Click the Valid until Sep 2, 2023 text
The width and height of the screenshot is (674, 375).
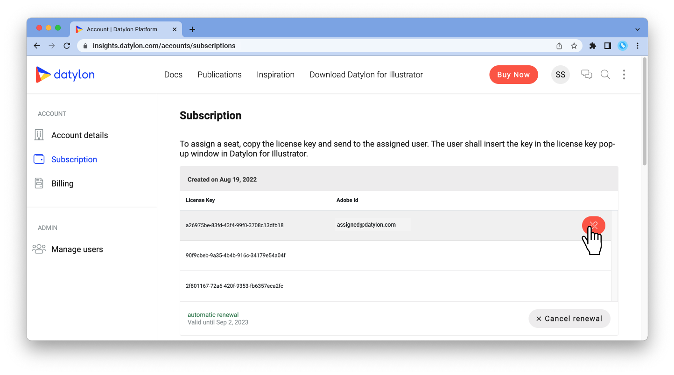click(x=218, y=322)
